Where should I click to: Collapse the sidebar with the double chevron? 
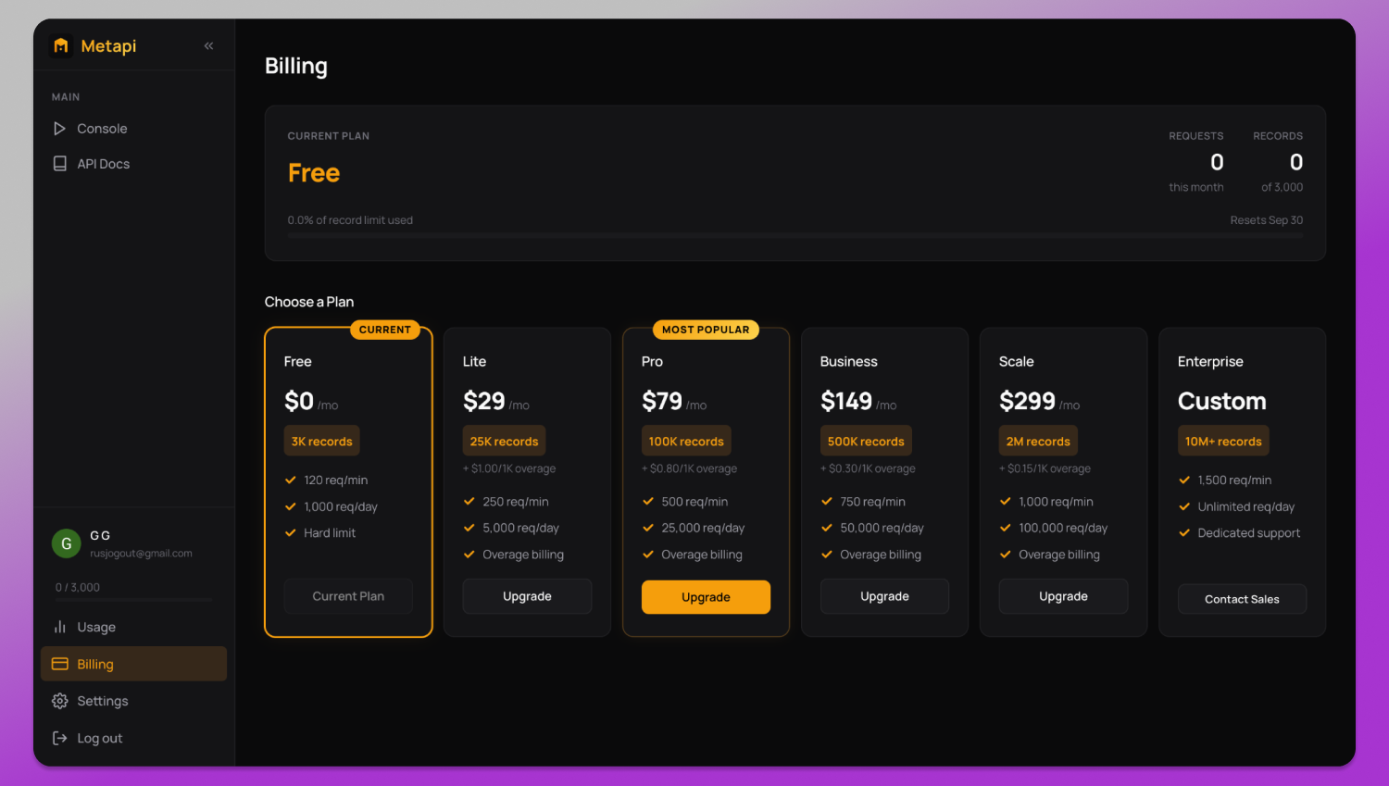pos(208,45)
